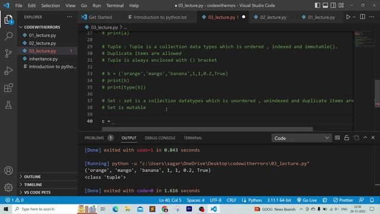Click the Spaces: 4 indentation setting

pyautogui.click(x=195, y=200)
